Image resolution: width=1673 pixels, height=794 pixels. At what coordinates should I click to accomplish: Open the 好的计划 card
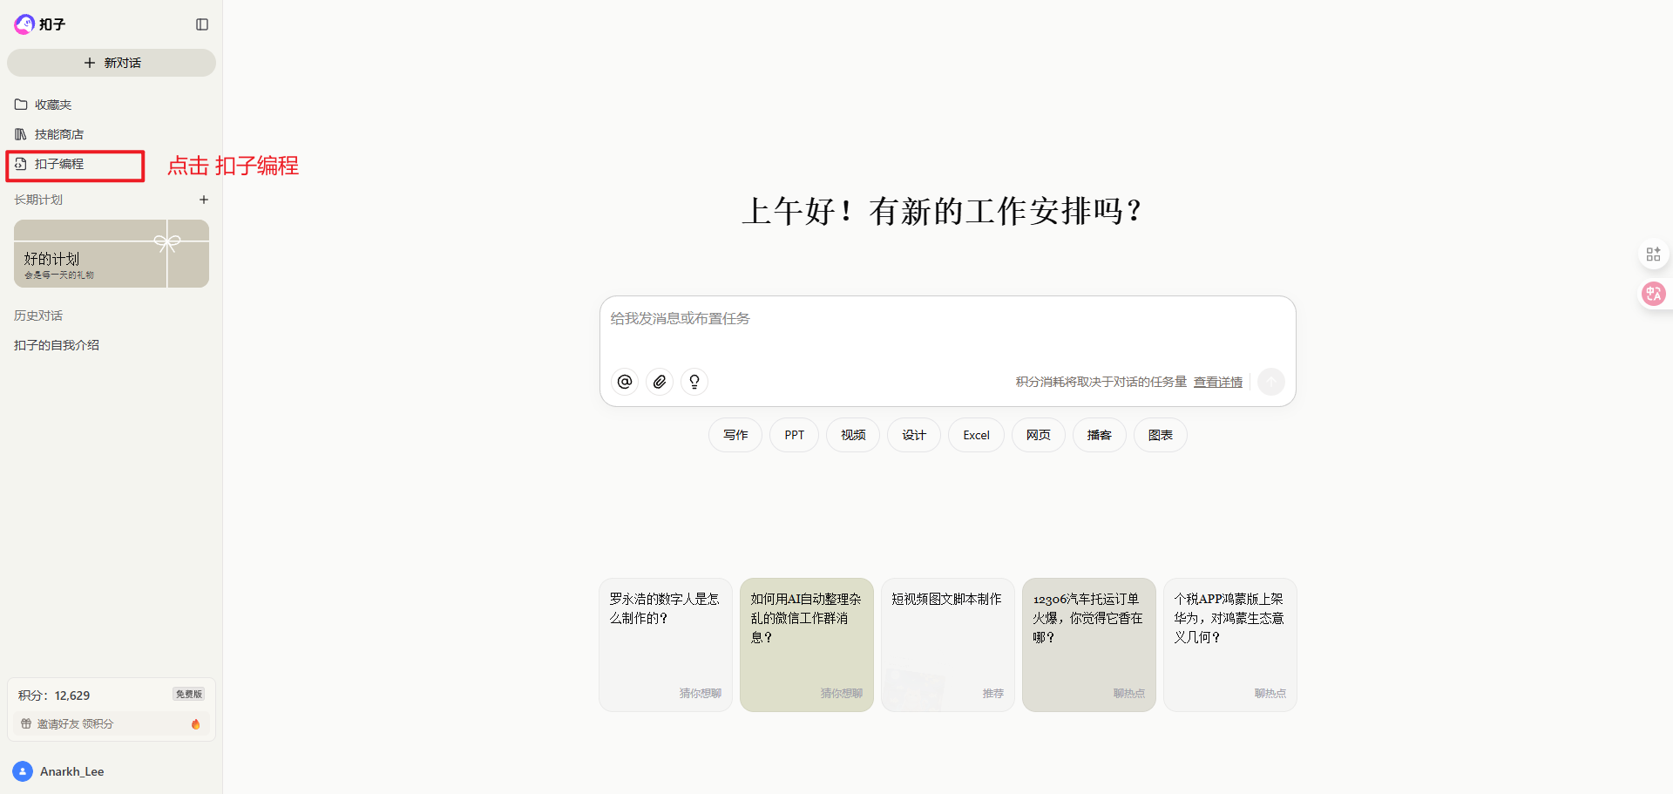point(112,254)
